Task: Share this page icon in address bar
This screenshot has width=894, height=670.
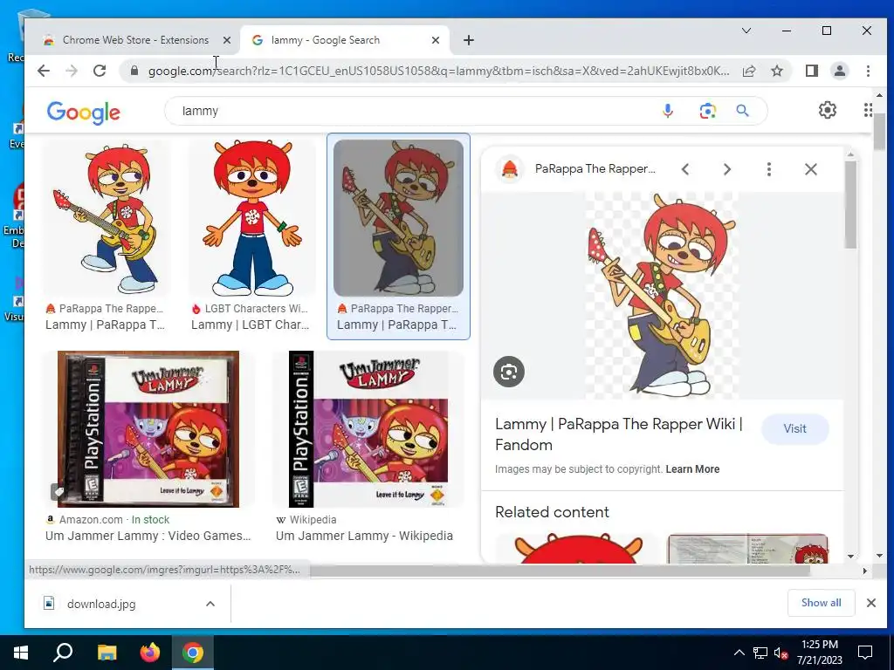Action: click(x=748, y=71)
